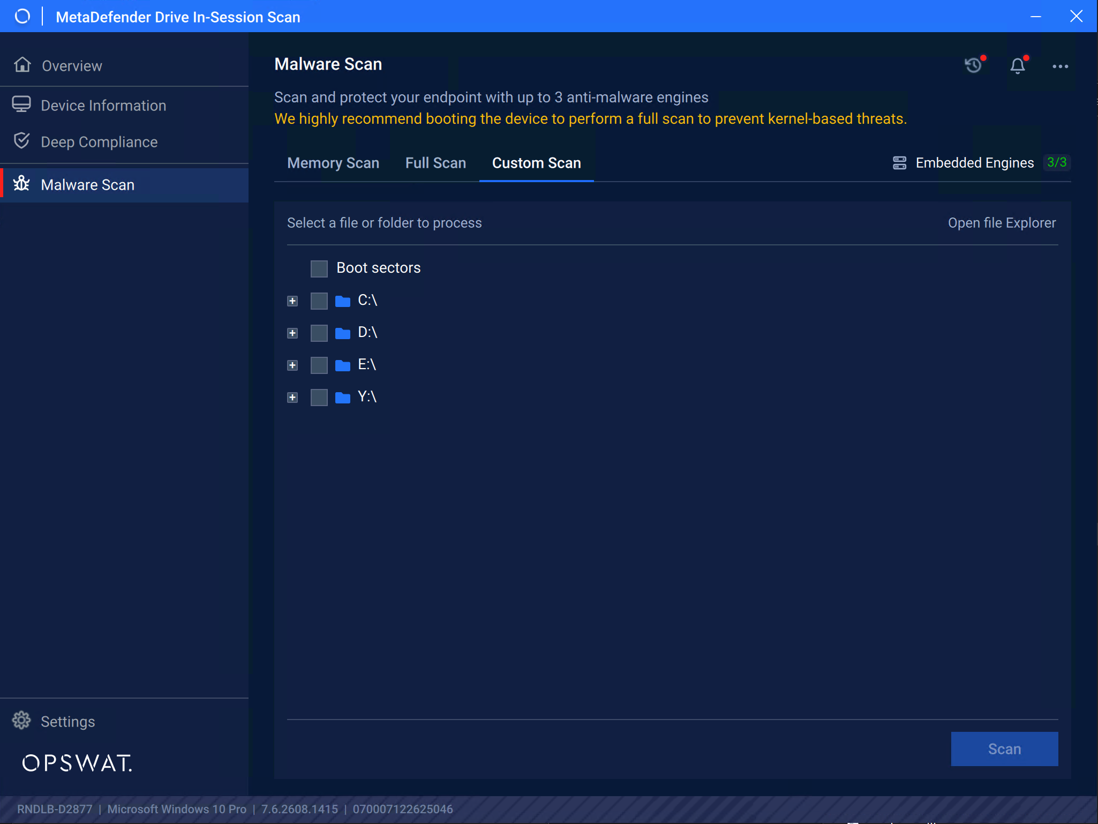Open the scan history icon

[974, 65]
